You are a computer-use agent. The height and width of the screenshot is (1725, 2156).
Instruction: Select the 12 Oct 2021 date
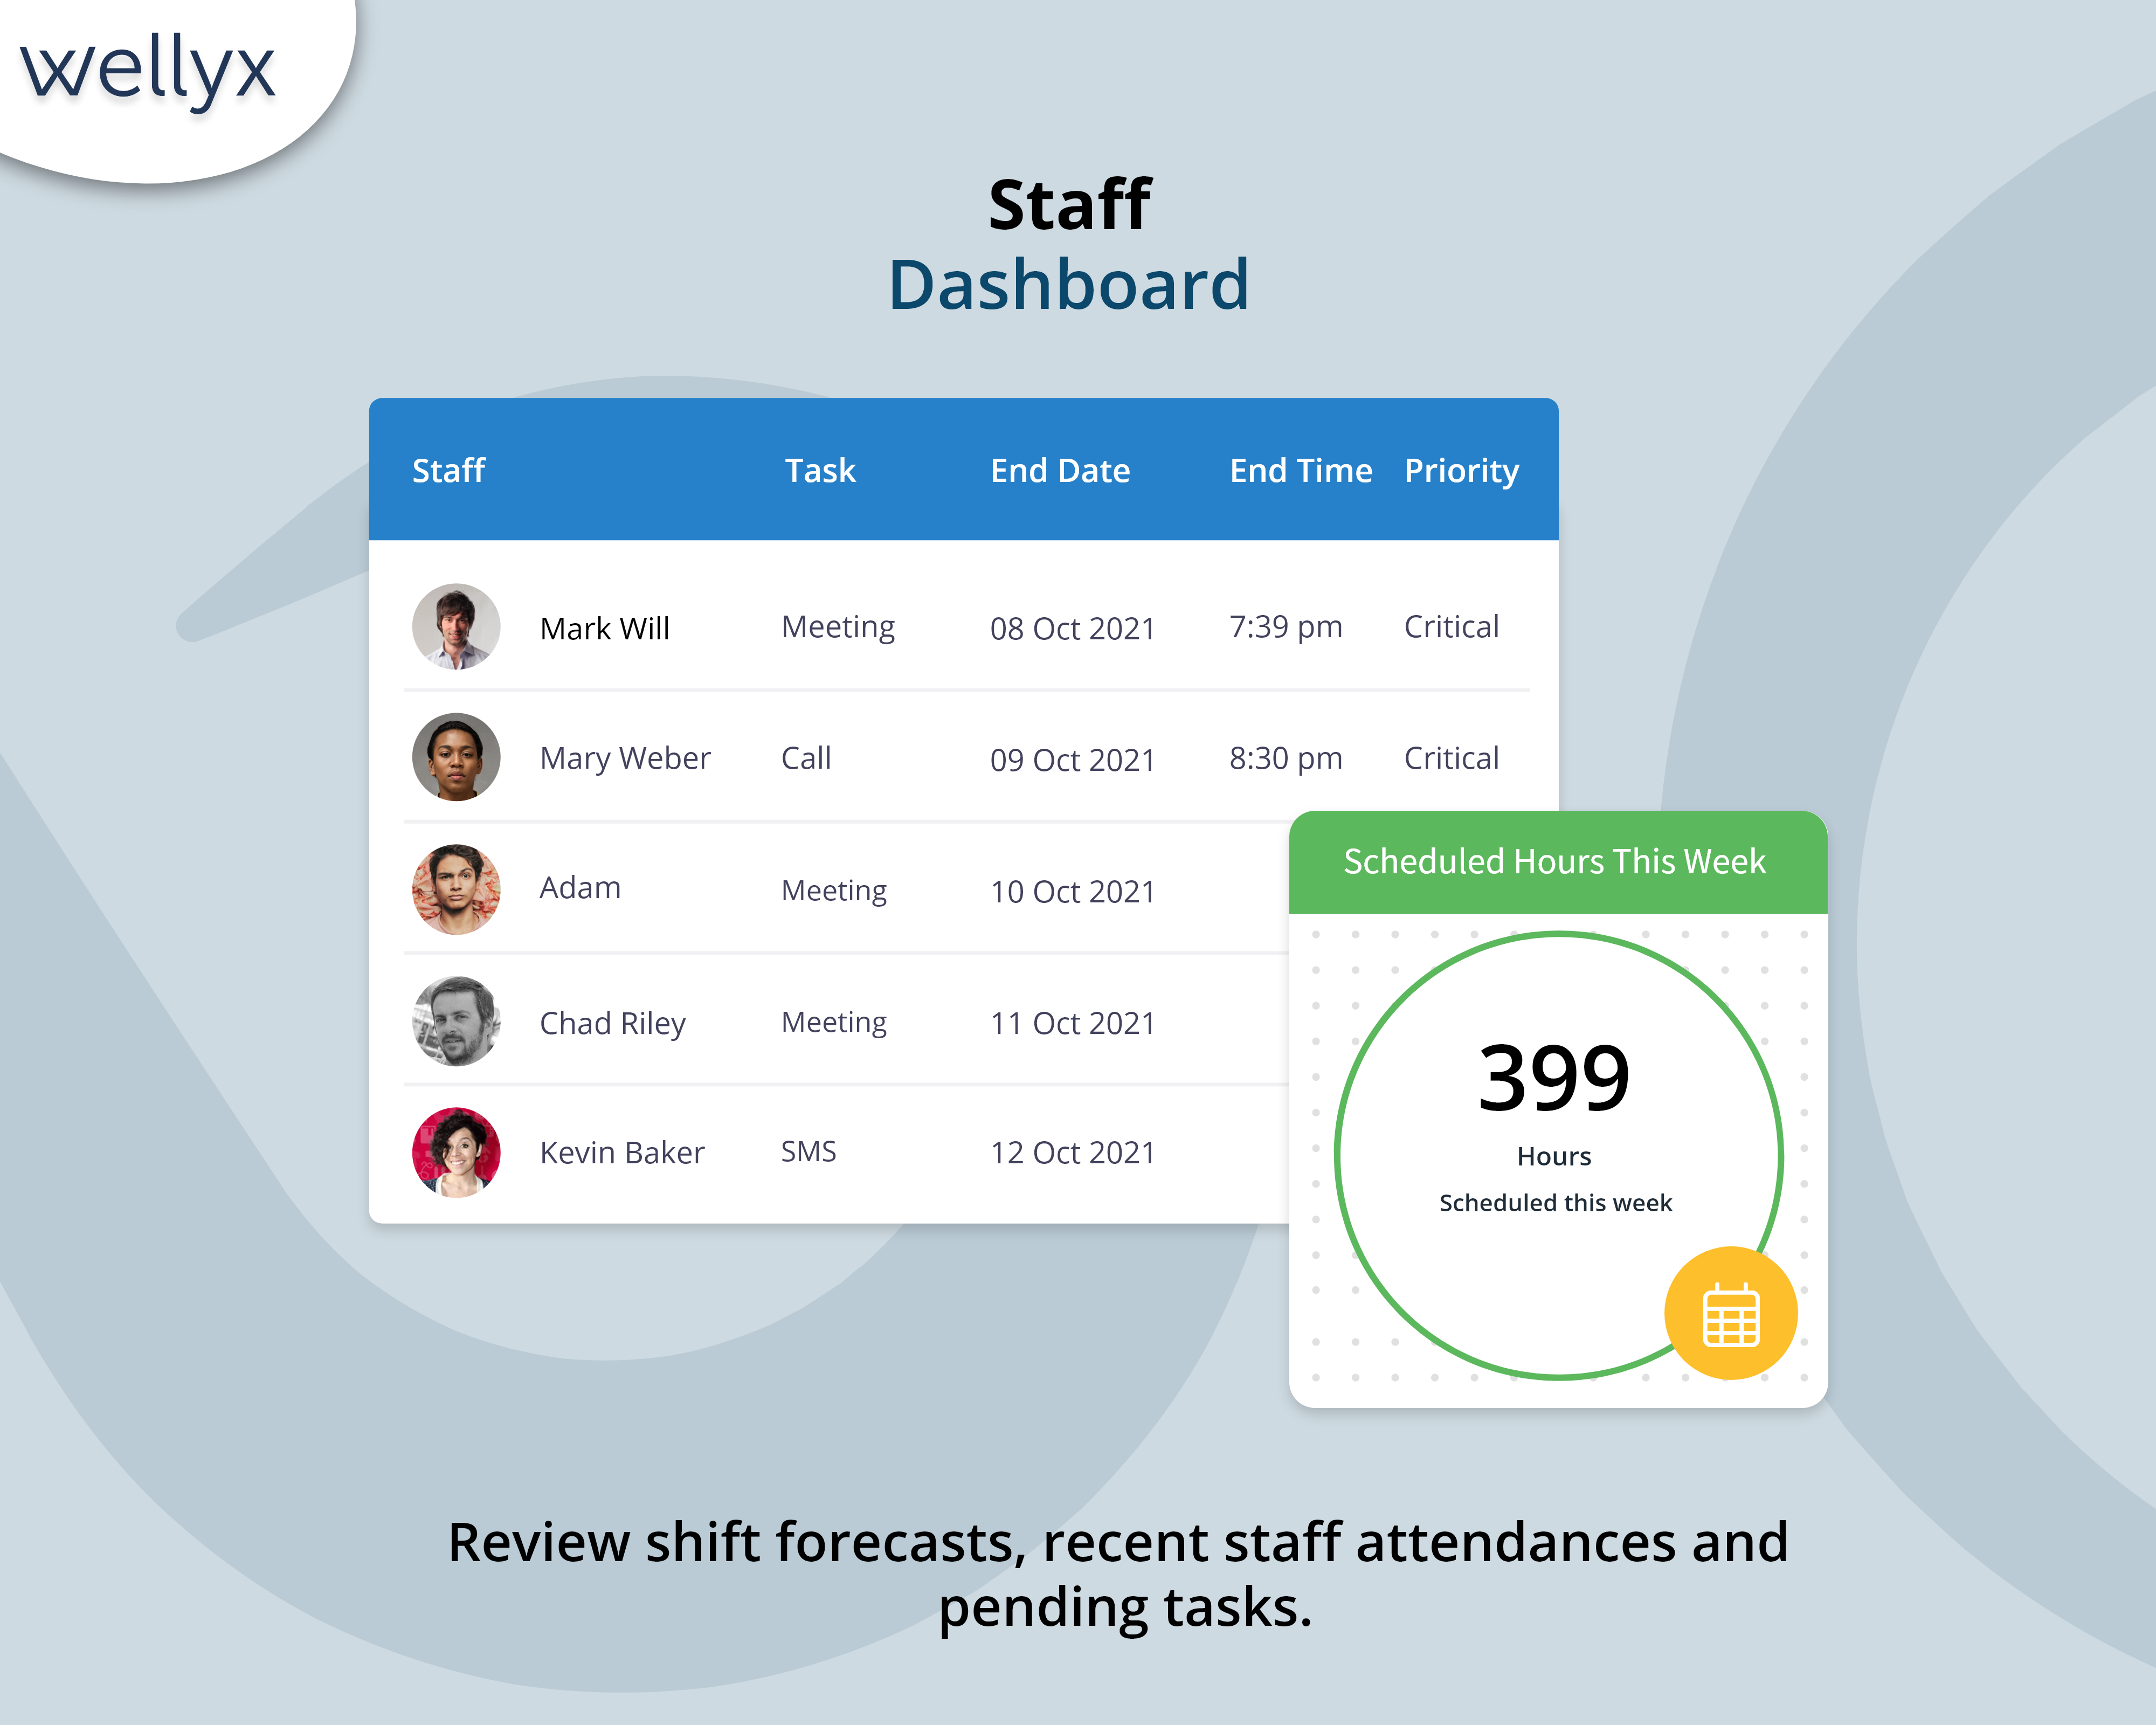1072,1152
